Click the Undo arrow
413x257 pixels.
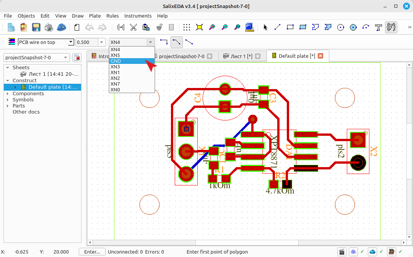pyautogui.click(x=89, y=27)
